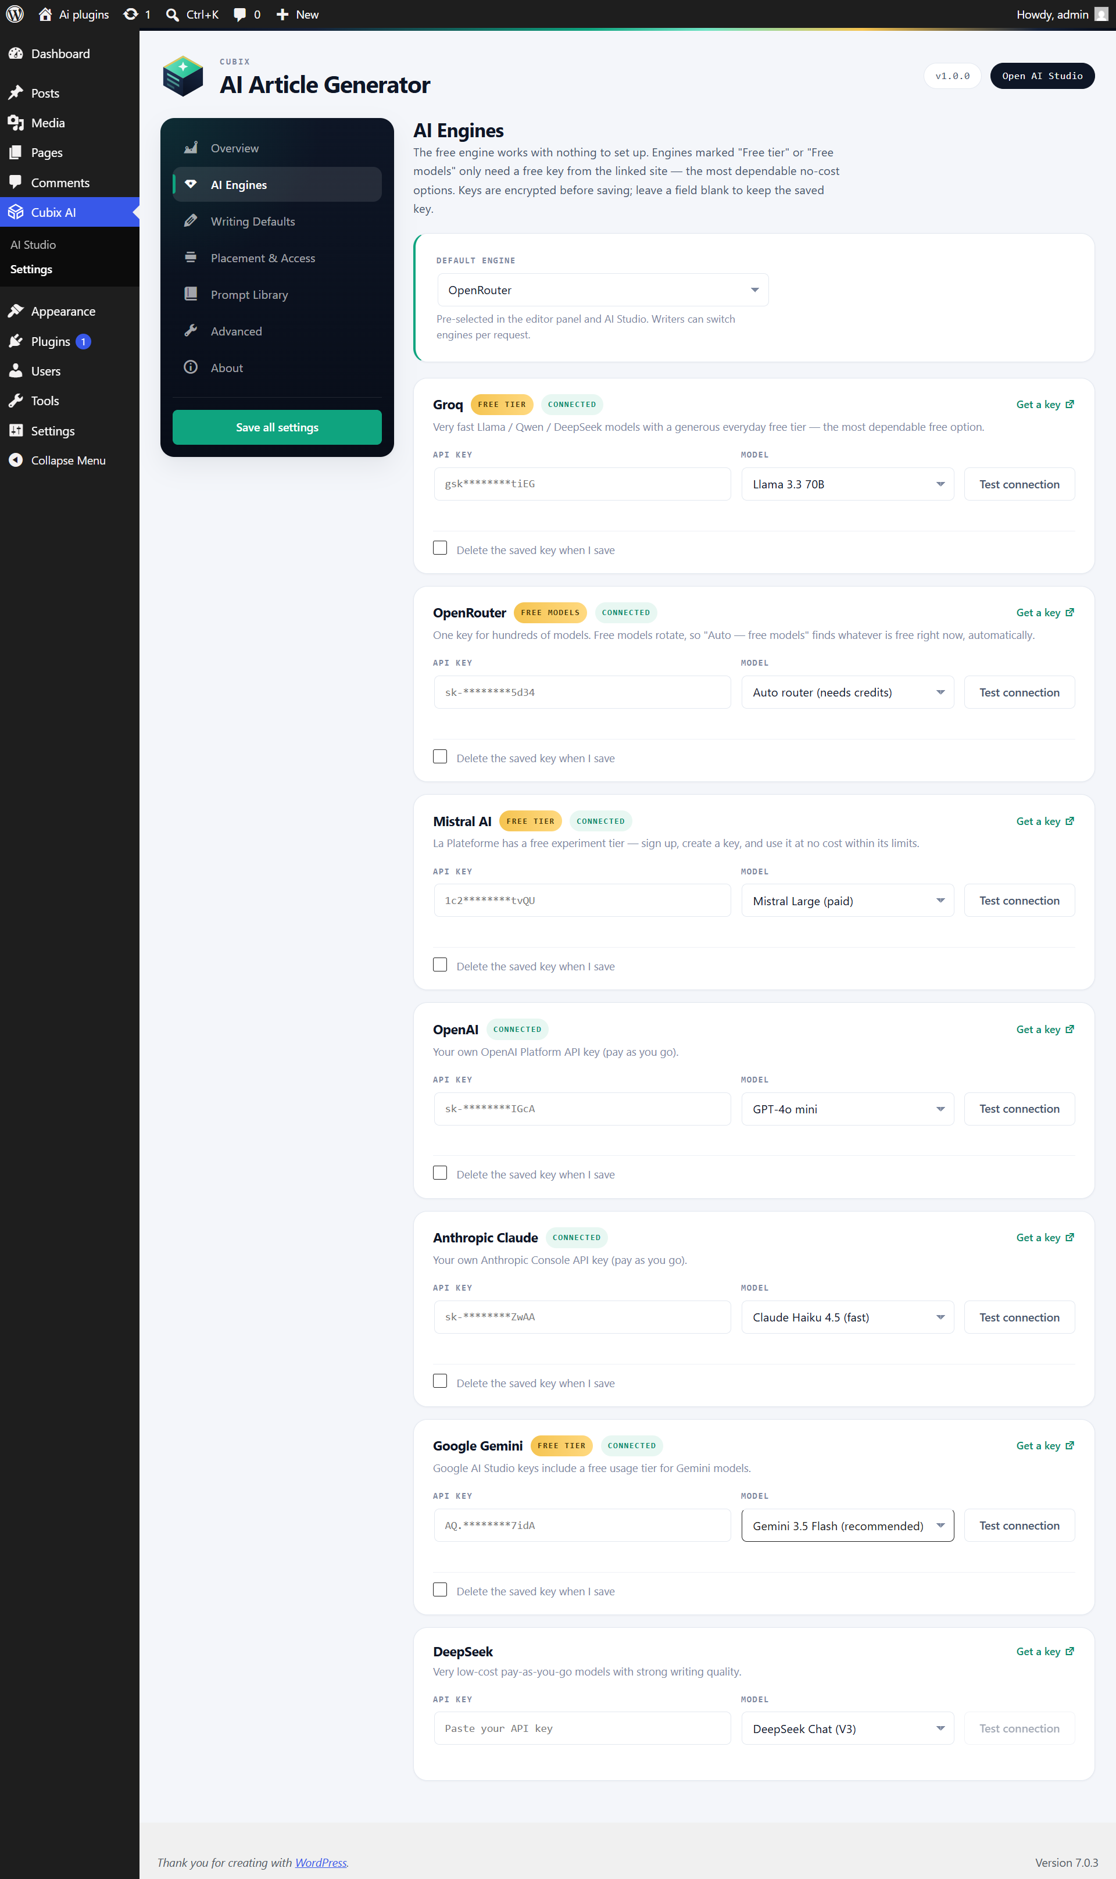The width and height of the screenshot is (1116, 1879).
Task: Click the New content plus icon
Action: click(282, 15)
